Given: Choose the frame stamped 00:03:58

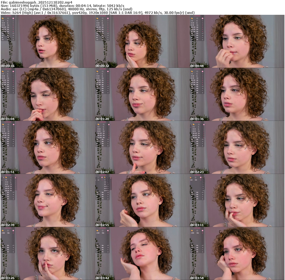Looking at the screenshot, I should [x=237, y=253].
